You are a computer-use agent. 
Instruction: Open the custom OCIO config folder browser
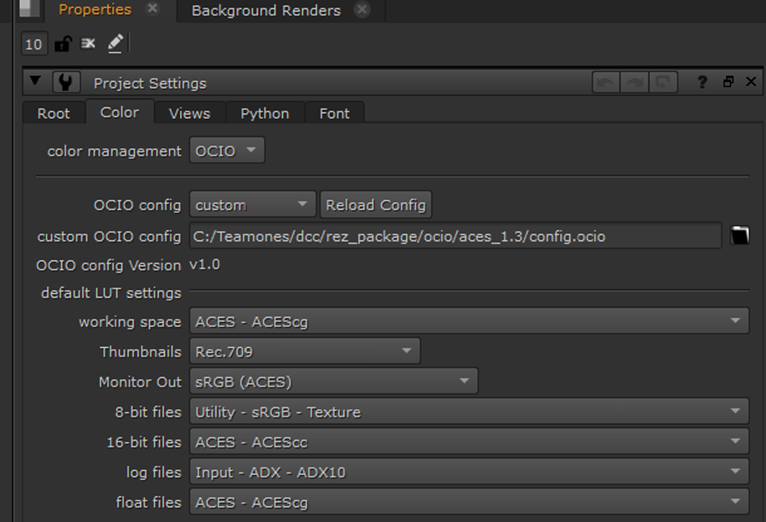[739, 236]
